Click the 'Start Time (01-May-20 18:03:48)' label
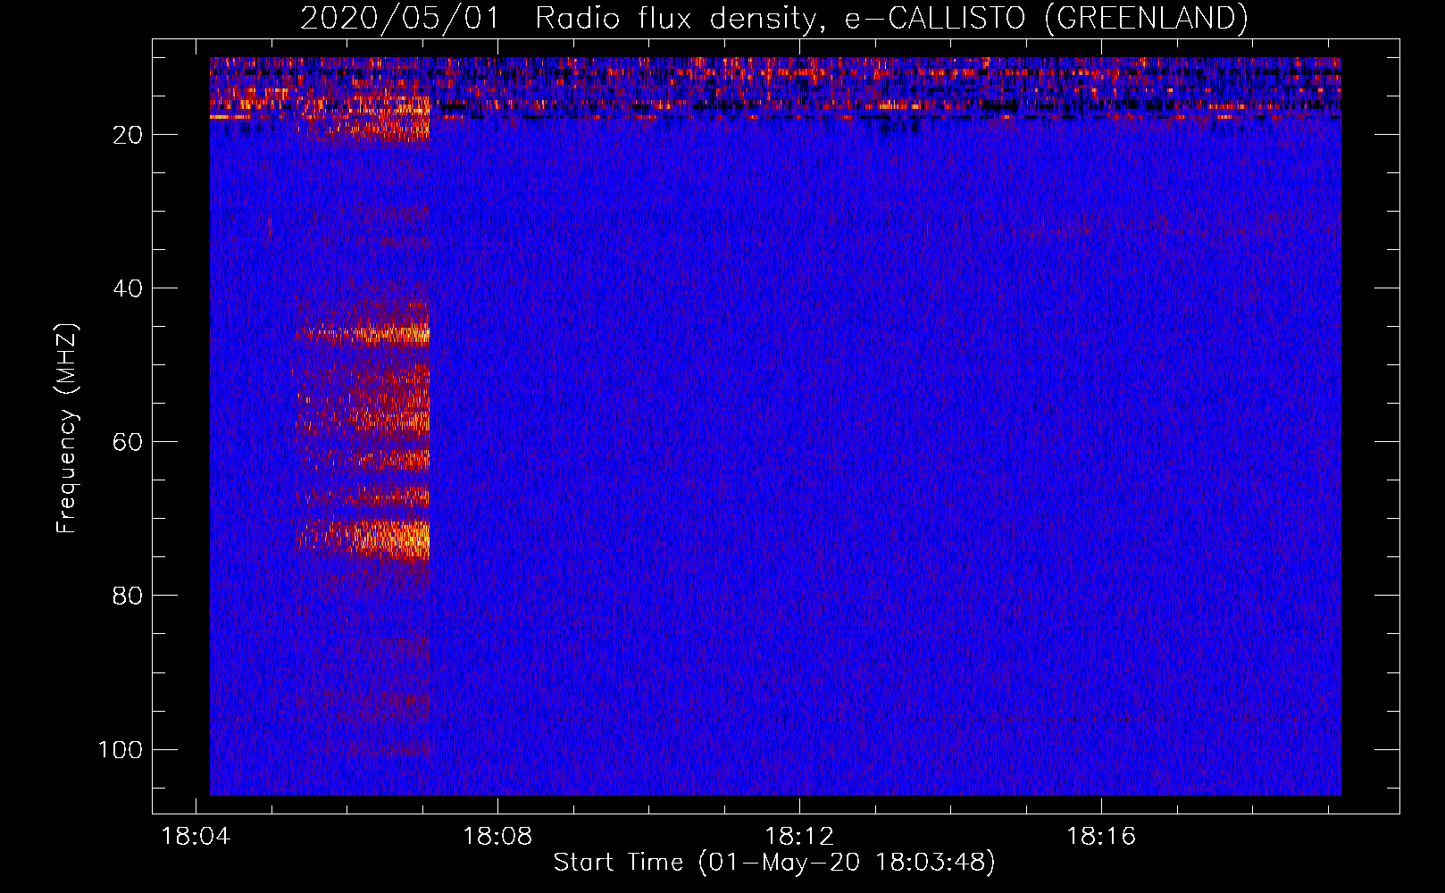 774,863
